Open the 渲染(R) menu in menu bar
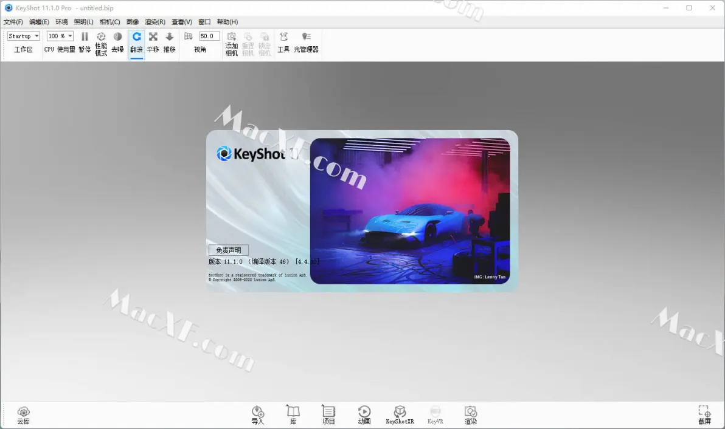 coord(155,22)
